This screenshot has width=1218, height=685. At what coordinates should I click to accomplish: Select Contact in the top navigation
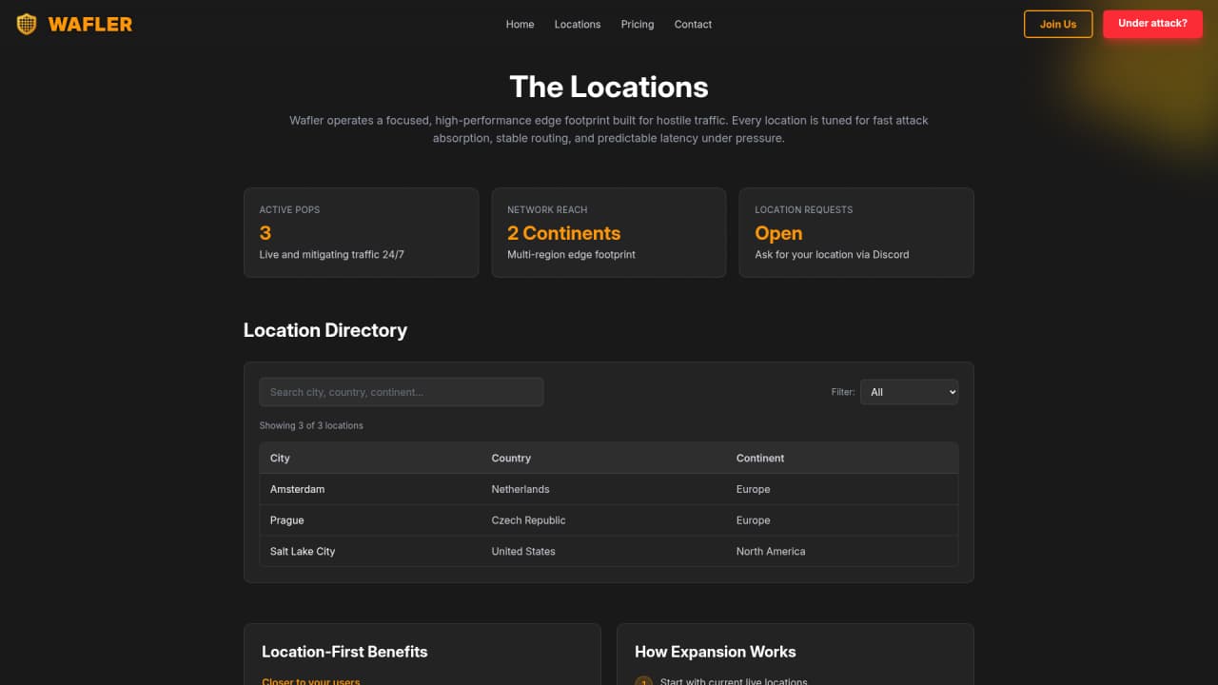tap(693, 24)
